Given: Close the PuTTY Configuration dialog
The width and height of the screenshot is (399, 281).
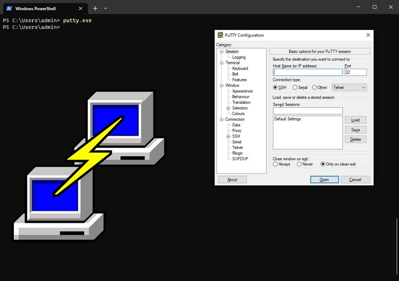Looking at the screenshot, I should click(368, 35).
